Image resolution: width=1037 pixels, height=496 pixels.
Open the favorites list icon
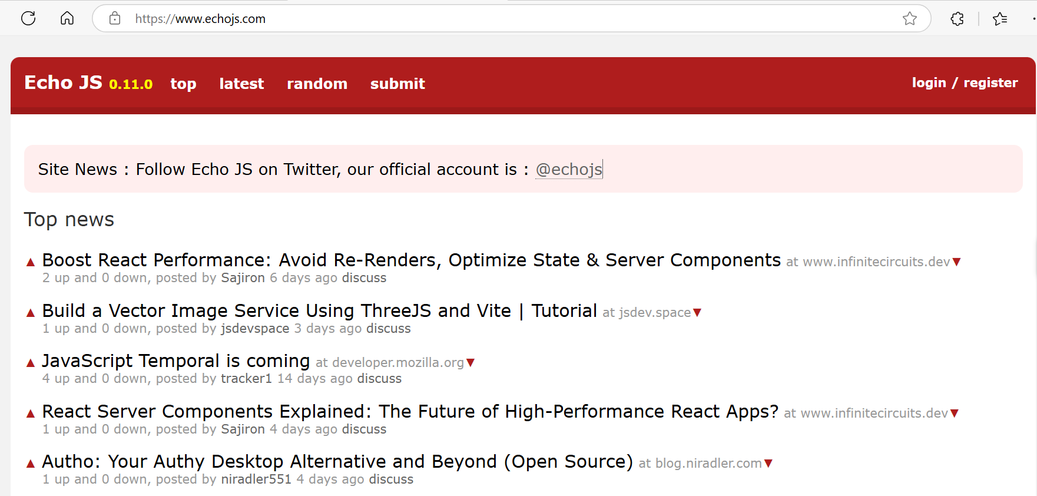(x=999, y=19)
